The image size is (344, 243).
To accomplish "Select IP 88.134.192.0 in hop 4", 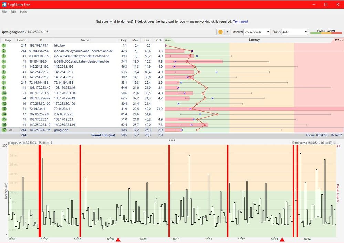I will tap(38, 61).
